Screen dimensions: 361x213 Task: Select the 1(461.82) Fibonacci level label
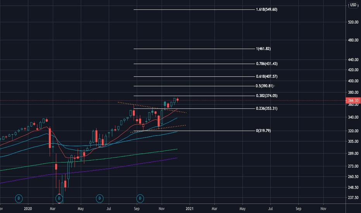[x=263, y=48]
